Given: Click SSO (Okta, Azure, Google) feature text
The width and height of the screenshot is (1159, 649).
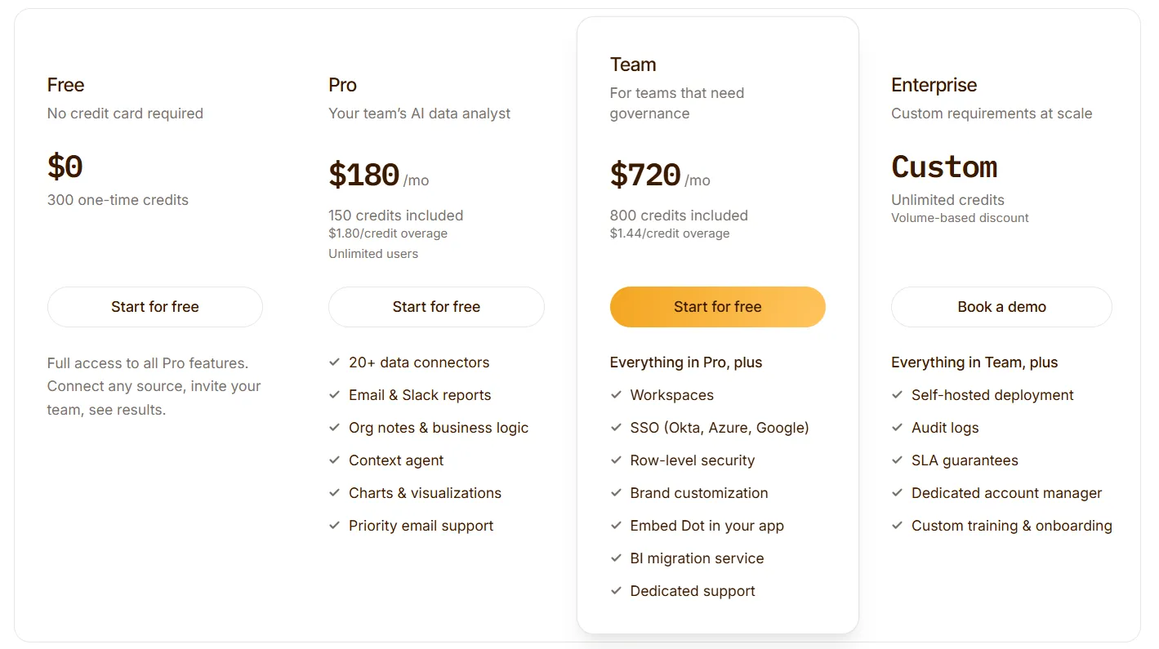Looking at the screenshot, I should click(x=720, y=428).
